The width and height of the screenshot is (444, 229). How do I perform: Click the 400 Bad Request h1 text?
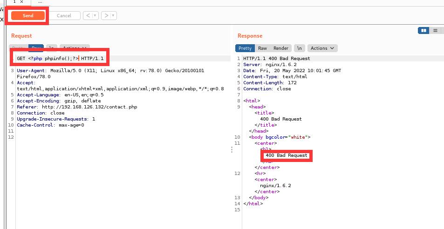pyautogui.click(x=287, y=155)
